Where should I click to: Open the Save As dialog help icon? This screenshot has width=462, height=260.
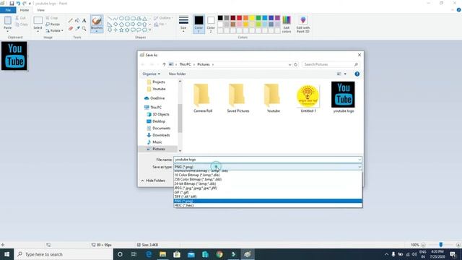(357, 74)
